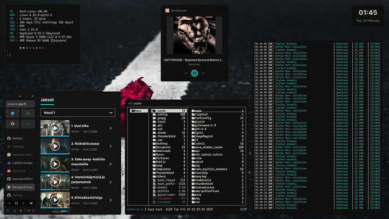The width and height of the screenshot is (389, 219).
Task: Play episode 3 Take away thumbnail
Action: tap(55, 164)
